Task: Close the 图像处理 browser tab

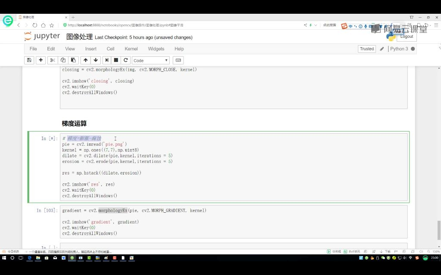Action: pyautogui.click(x=66, y=17)
